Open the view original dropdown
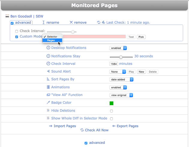The height and width of the screenshot is (147, 189). pyautogui.click(x=121, y=95)
